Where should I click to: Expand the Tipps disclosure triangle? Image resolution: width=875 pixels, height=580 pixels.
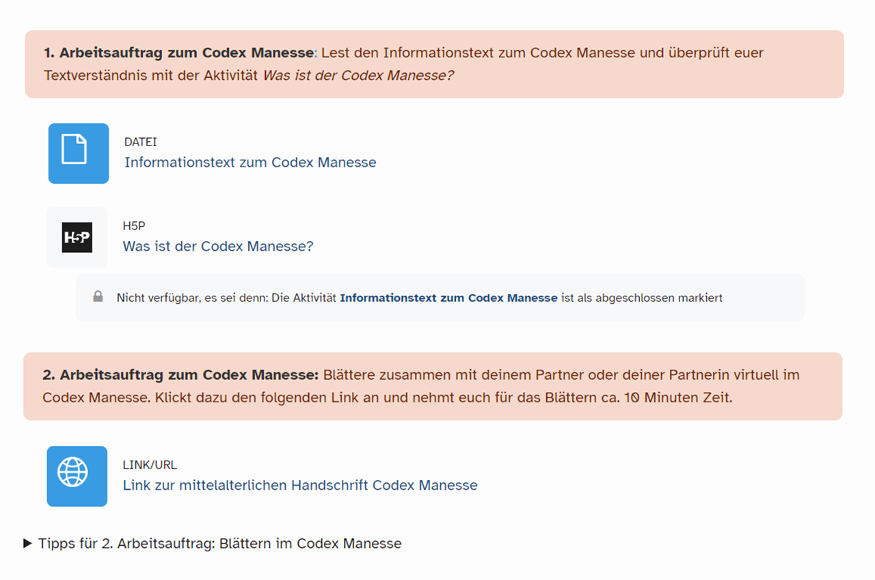(x=27, y=543)
